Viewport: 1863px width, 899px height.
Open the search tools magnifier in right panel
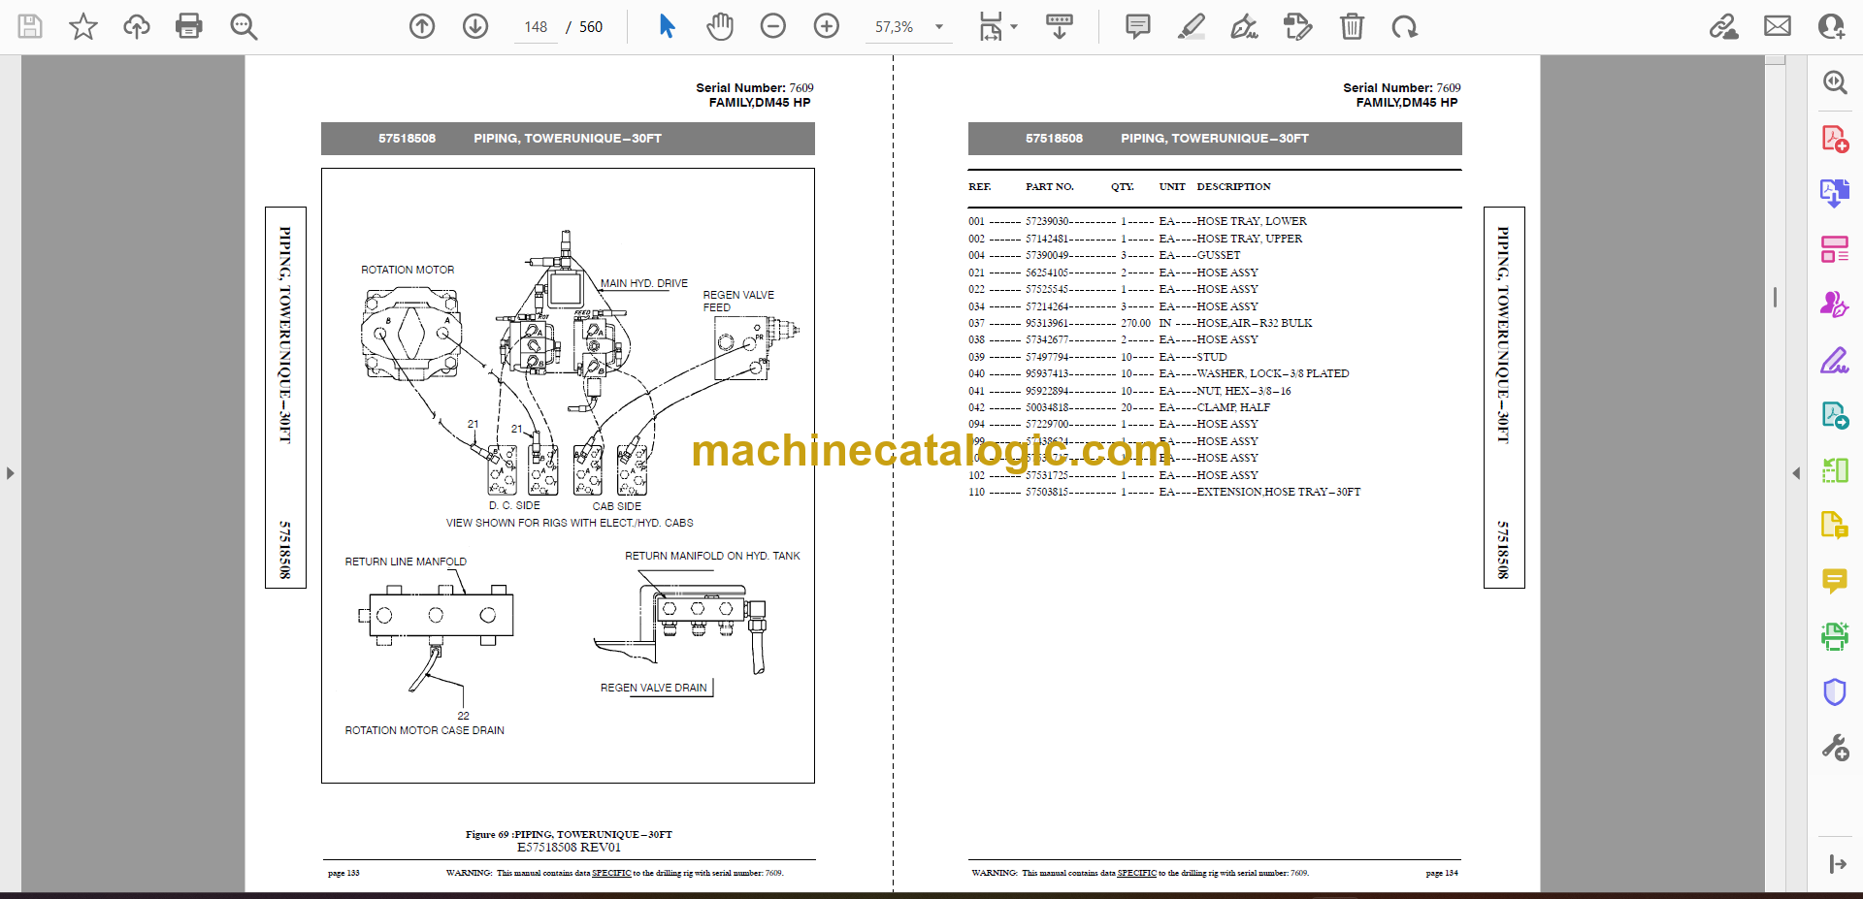pyautogui.click(x=1835, y=82)
